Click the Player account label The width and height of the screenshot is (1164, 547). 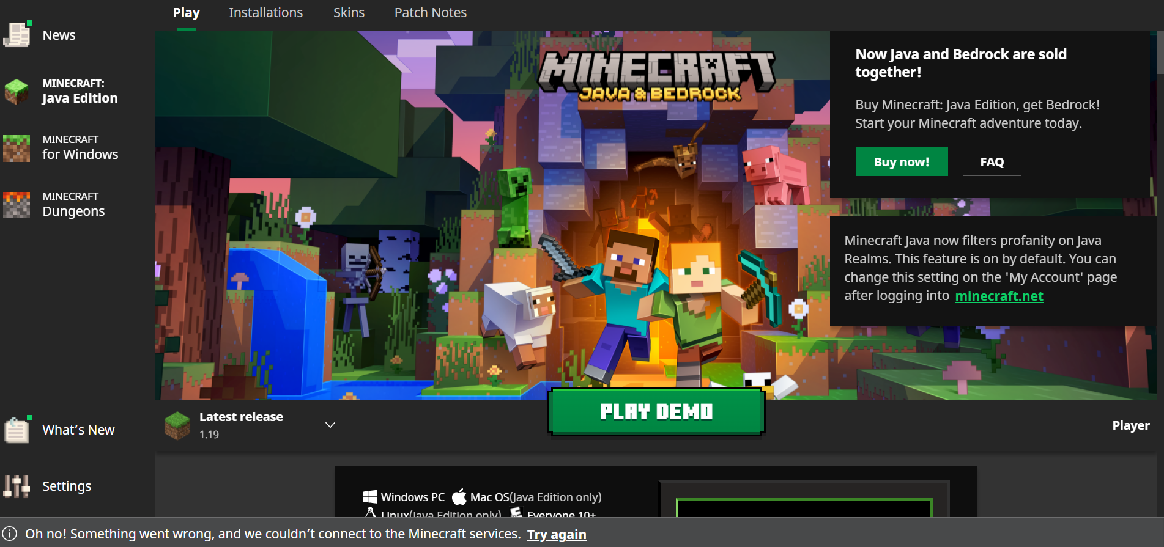pos(1130,425)
